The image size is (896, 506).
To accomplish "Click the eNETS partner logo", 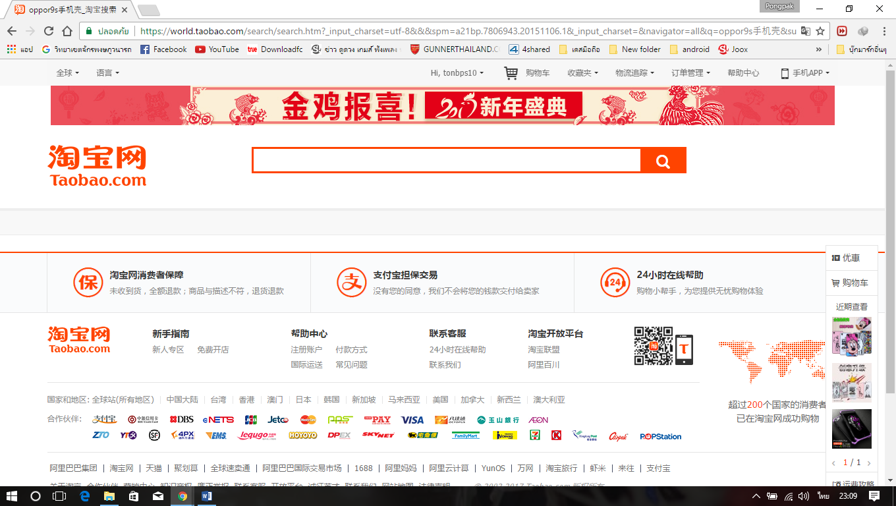I will [218, 420].
